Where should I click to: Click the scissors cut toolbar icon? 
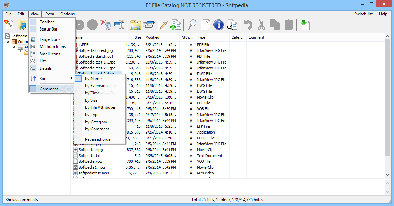[261, 25]
